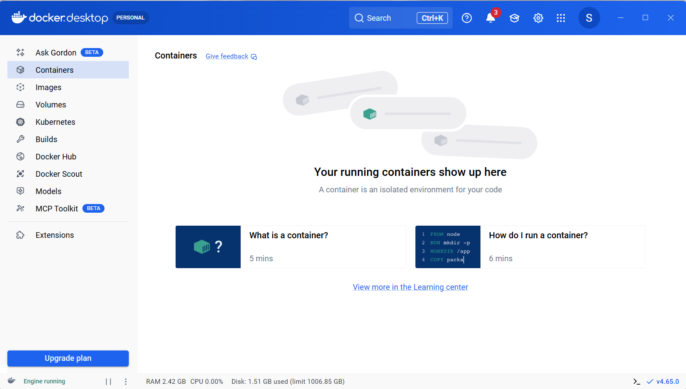
Task: Open the engine three-dot options menu
Action: (126, 382)
